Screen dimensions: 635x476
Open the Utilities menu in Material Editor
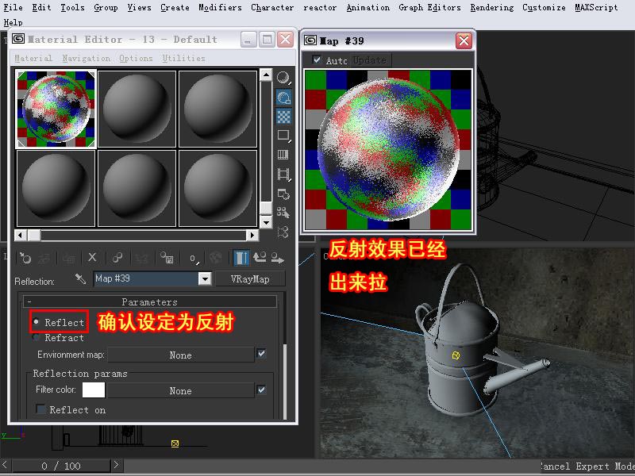(x=183, y=58)
